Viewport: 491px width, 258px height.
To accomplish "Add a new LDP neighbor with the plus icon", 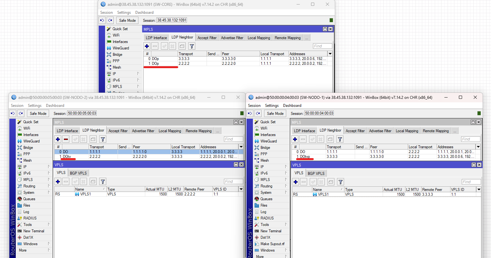I will (x=147, y=46).
